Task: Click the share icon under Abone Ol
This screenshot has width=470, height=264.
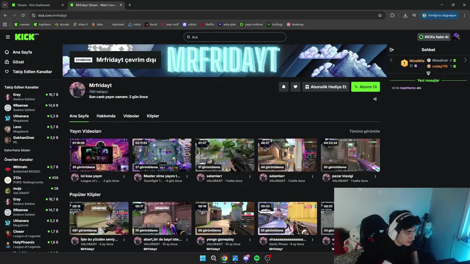Action: click(x=375, y=99)
